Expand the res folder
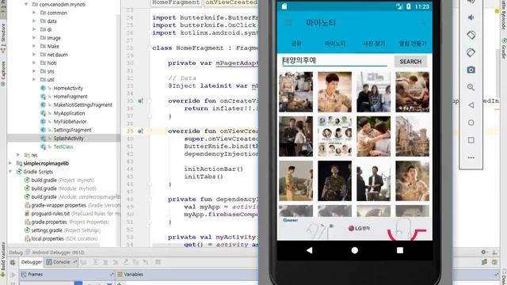Image resolution: width=507 pixels, height=285 pixels. 18,155
